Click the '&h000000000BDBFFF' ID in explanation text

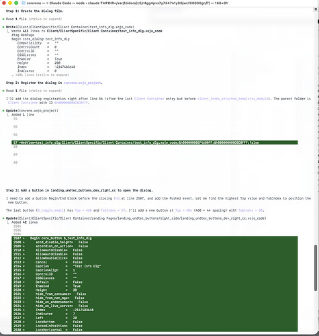tap(71, 103)
